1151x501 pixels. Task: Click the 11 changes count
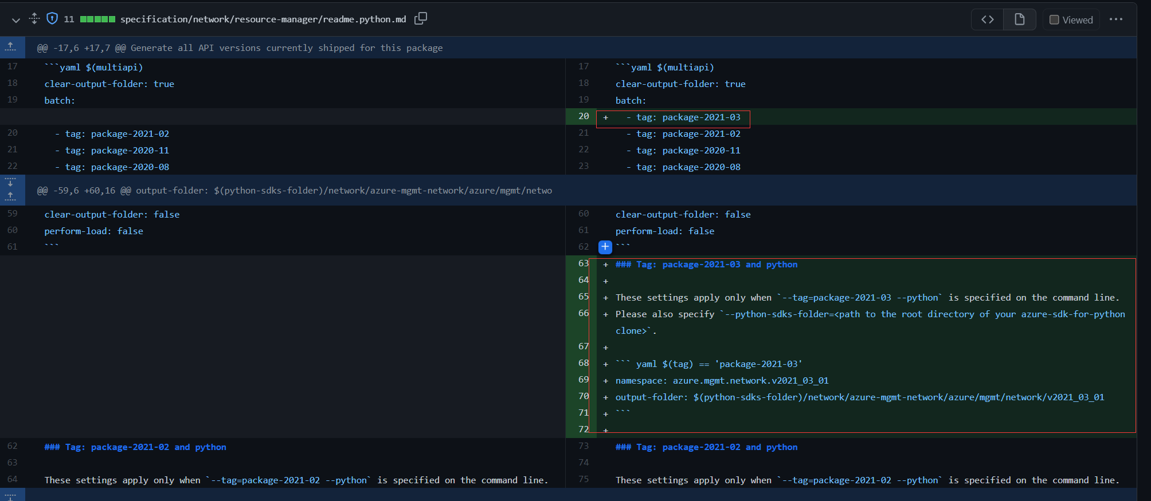click(x=69, y=19)
